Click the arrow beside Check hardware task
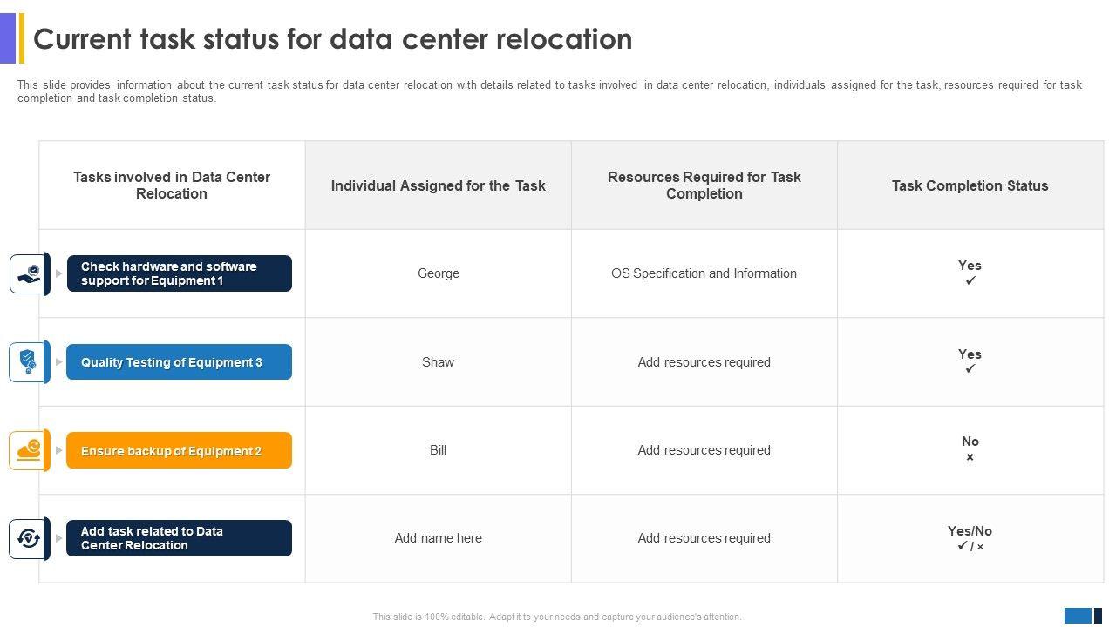The width and height of the screenshot is (1116, 627). [x=59, y=273]
